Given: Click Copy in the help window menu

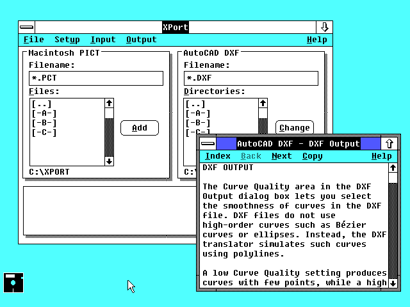Looking at the screenshot, I should coord(313,156).
